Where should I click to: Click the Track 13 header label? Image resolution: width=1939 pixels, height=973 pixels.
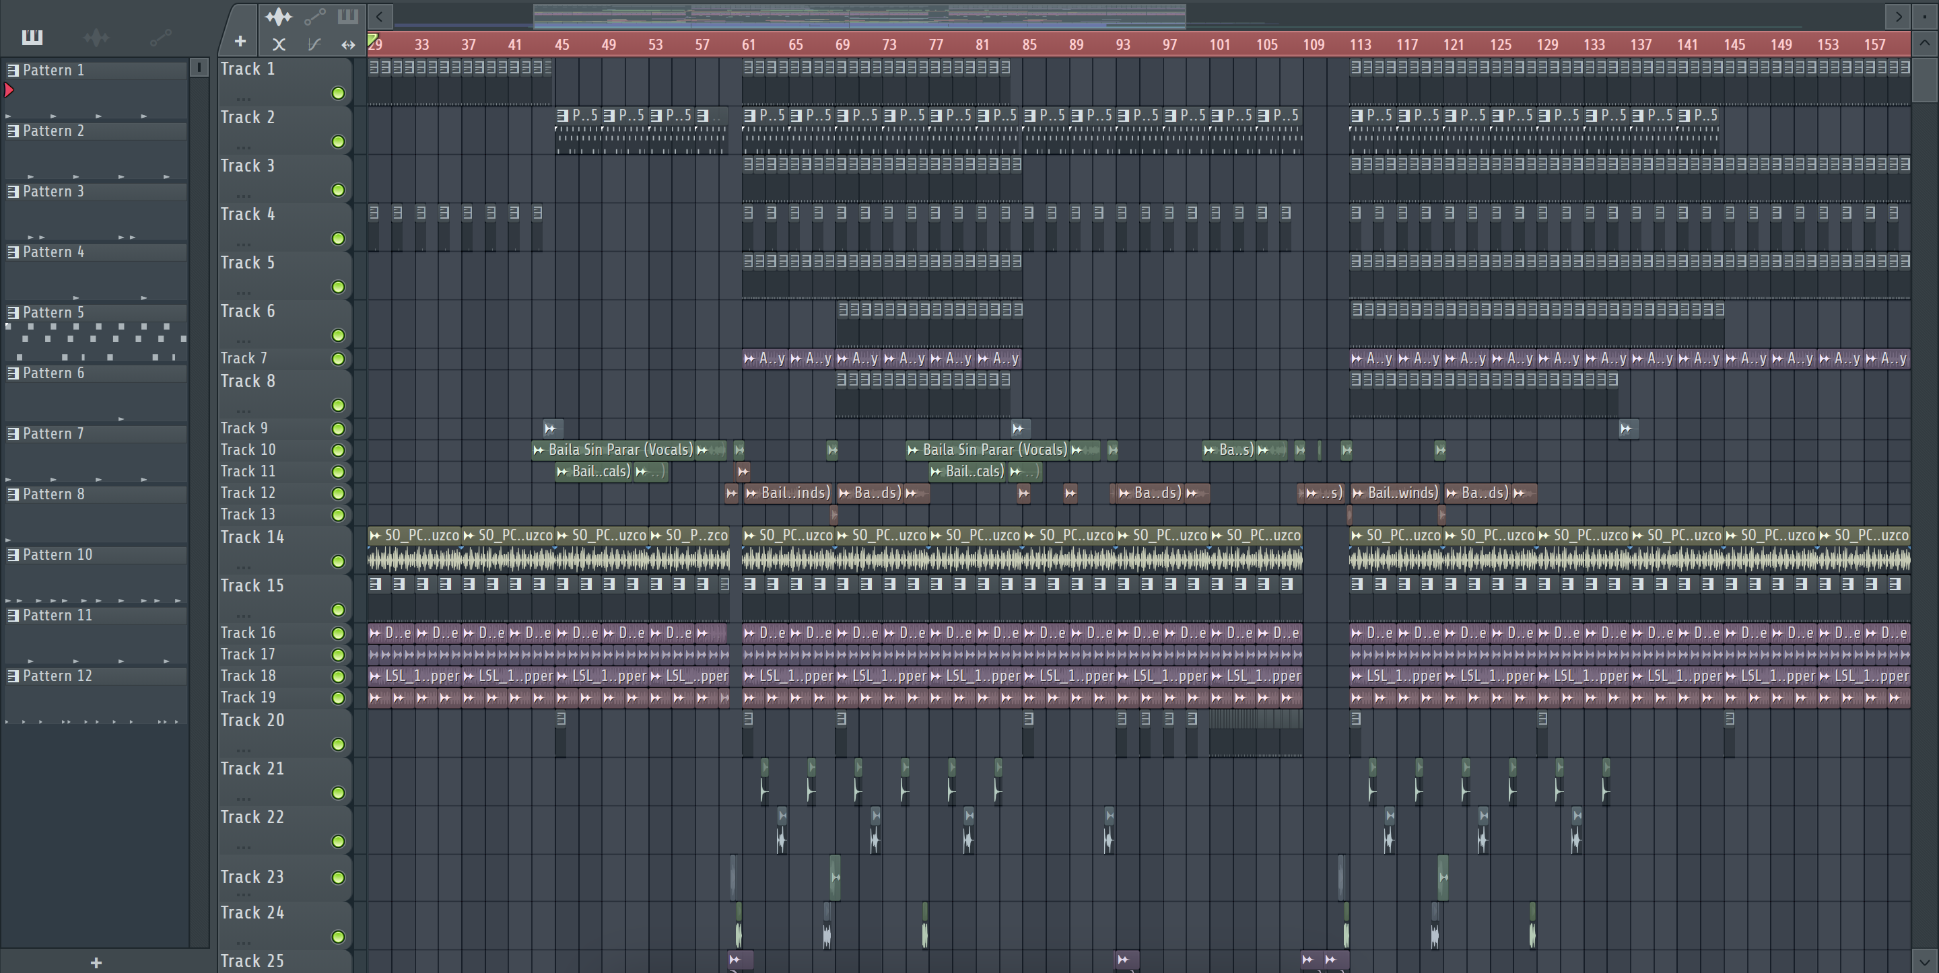pyautogui.click(x=248, y=514)
